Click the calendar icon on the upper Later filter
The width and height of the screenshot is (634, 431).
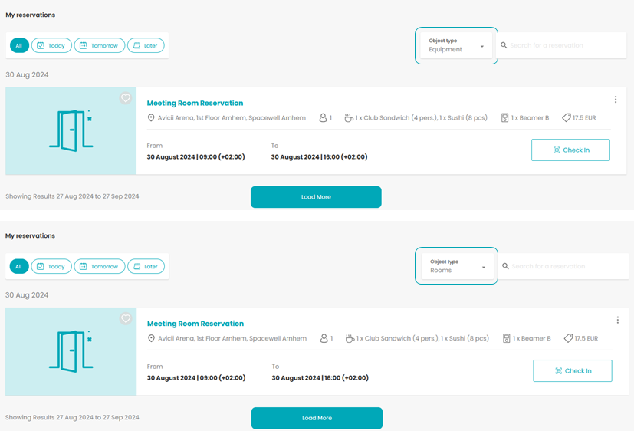[x=136, y=45]
